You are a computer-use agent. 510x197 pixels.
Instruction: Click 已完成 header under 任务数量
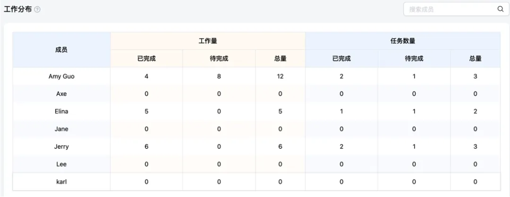[341, 59]
